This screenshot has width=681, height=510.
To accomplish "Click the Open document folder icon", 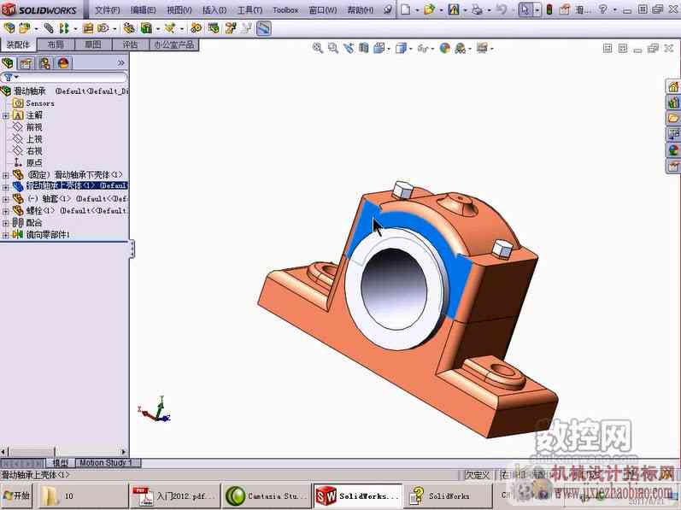I will pos(429,9).
